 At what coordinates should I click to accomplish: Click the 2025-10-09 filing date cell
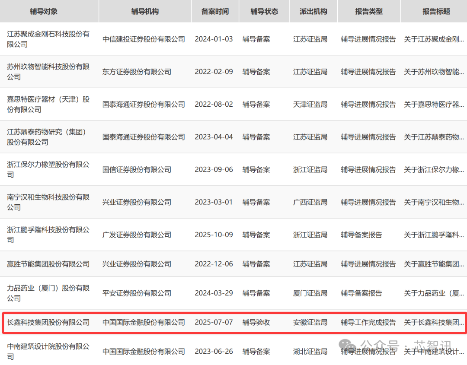(214, 235)
